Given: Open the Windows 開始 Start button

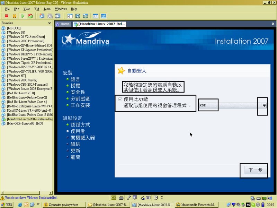Looking at the screenshot, I should pos(7,205).
